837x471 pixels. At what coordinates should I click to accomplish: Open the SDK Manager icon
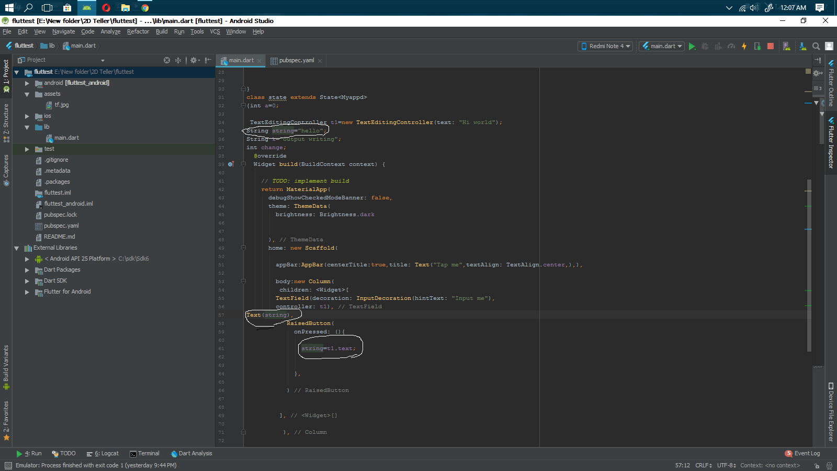coord(802,46)
